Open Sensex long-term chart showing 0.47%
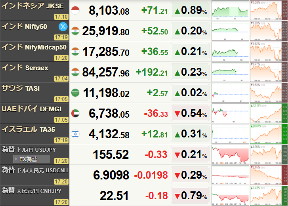 coord(269,72)
